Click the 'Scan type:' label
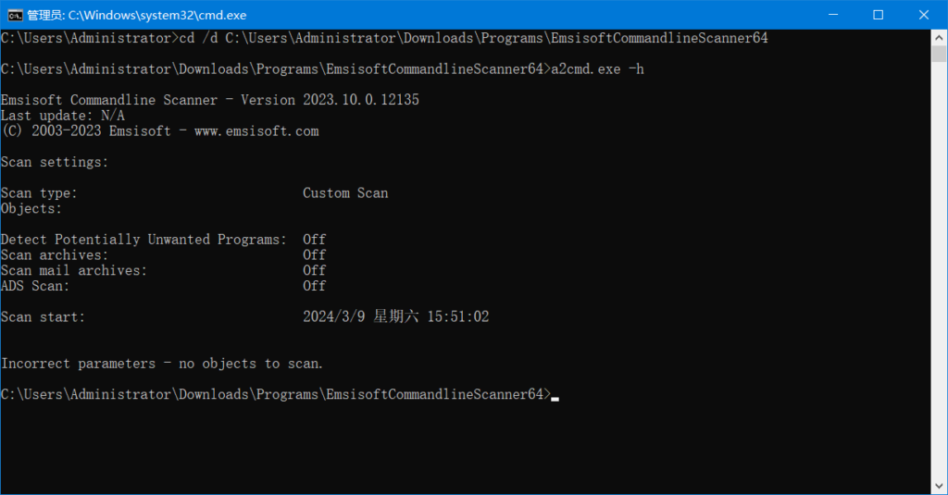The width and height of the screenshot is (948, 495). click(39, 192)
